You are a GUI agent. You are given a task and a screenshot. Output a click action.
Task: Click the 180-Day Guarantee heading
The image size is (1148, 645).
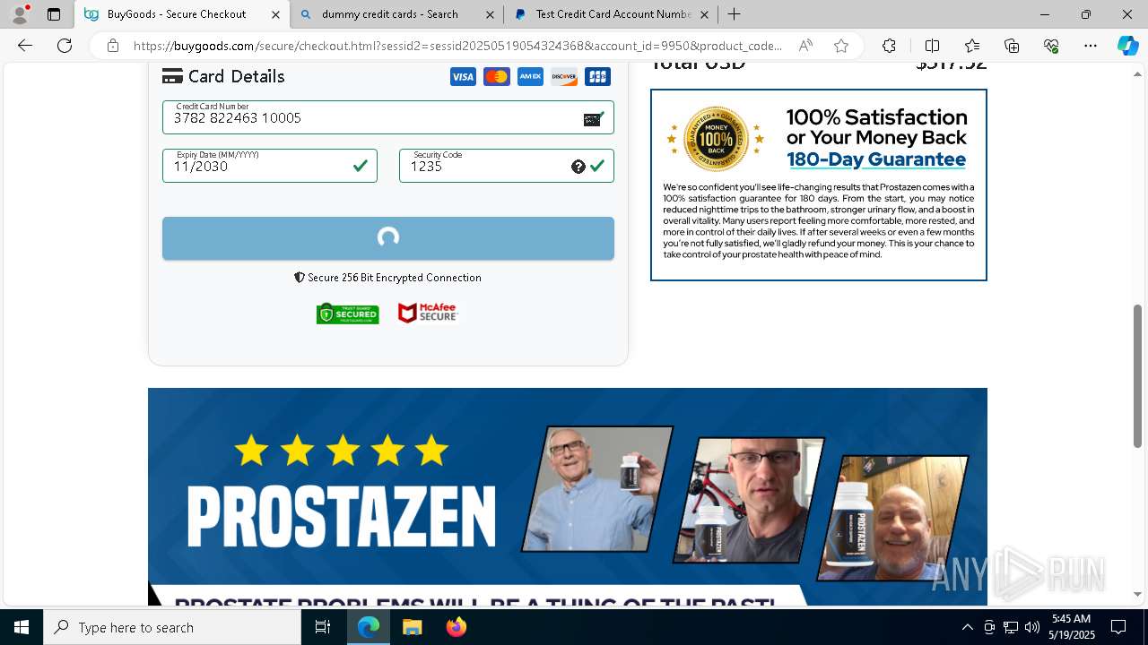tap(876, 159)
